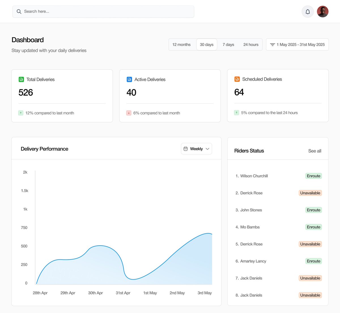
Task: Click the Scheduled Deliveries value 64
Action: (x=239, y=92)
